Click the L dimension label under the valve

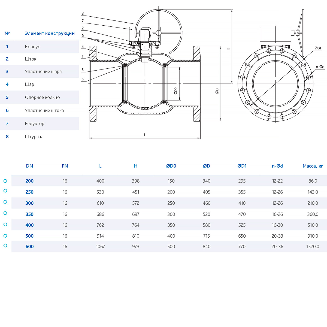145,135
